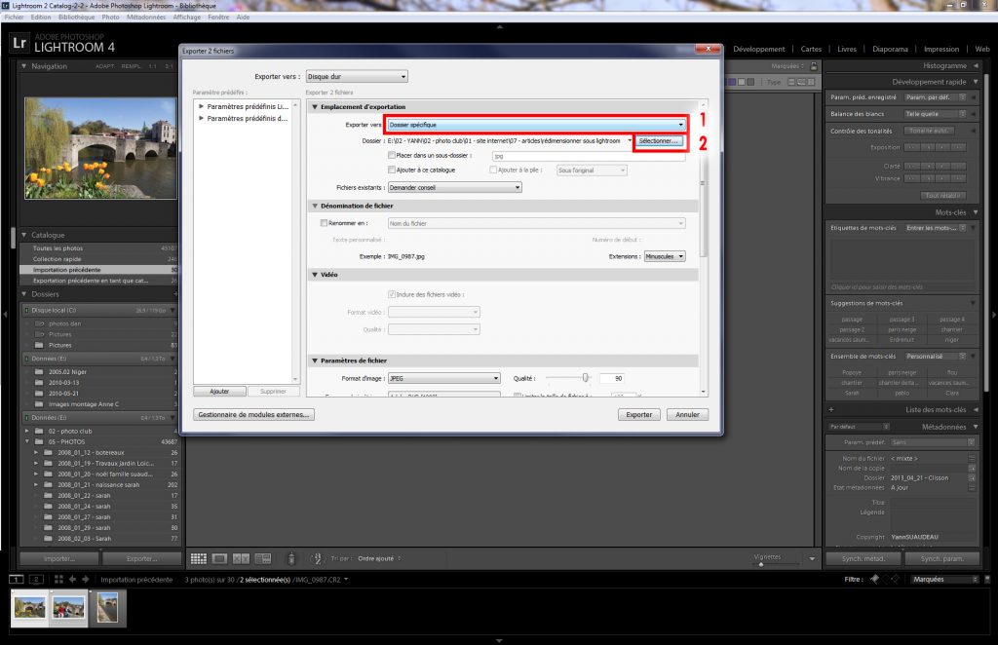The height and width of the screenshot is (645, 998).
Task: Click the Qualité slider handle
Action: 586,378
